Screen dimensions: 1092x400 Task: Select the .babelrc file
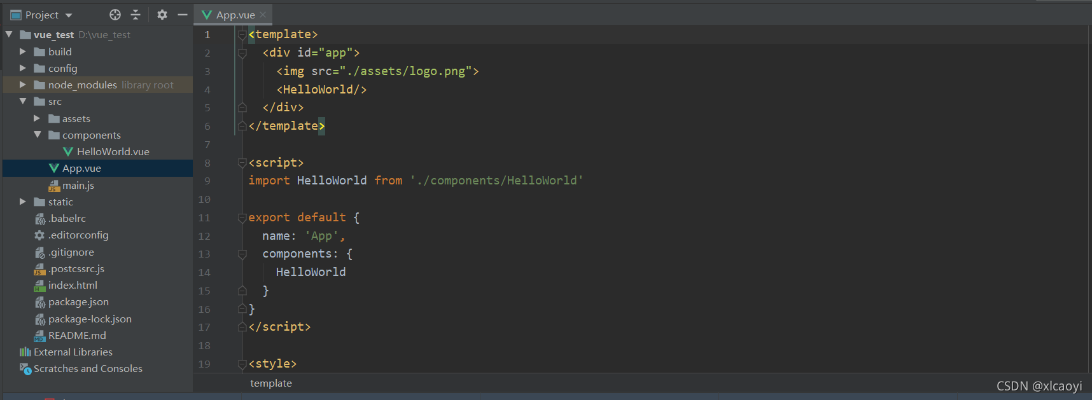(x=67, y=218)
